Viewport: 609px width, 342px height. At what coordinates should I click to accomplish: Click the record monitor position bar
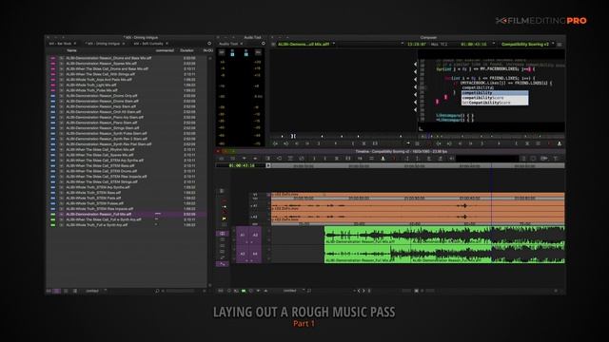[x=491, y=136]
